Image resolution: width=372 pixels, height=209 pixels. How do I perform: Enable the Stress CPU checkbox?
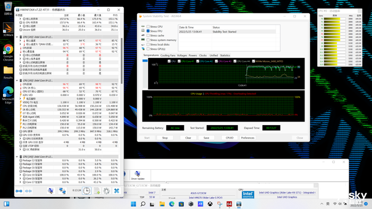tap(148, 27)
